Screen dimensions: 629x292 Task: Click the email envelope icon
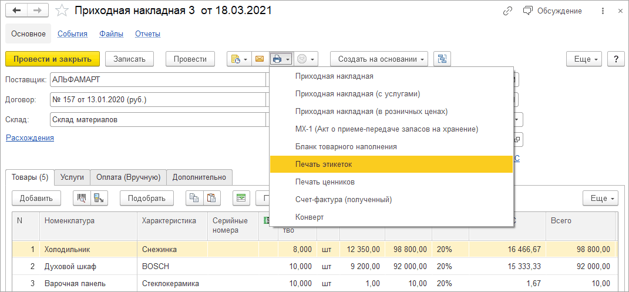click(x=259, y=59)
